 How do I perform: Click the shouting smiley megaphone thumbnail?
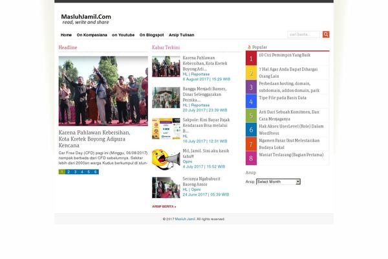[166, 159]
